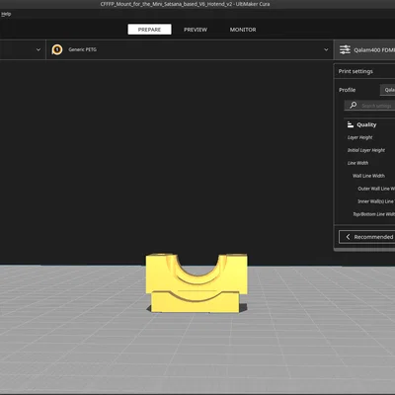
Task: Open the Profile selection dropdown
Action: point(387,90)
